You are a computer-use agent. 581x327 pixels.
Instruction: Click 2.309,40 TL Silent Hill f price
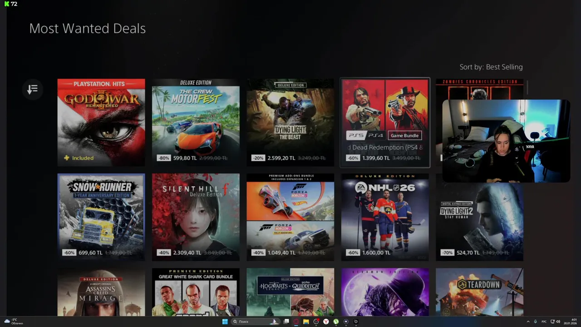click(x=187, y=253)
